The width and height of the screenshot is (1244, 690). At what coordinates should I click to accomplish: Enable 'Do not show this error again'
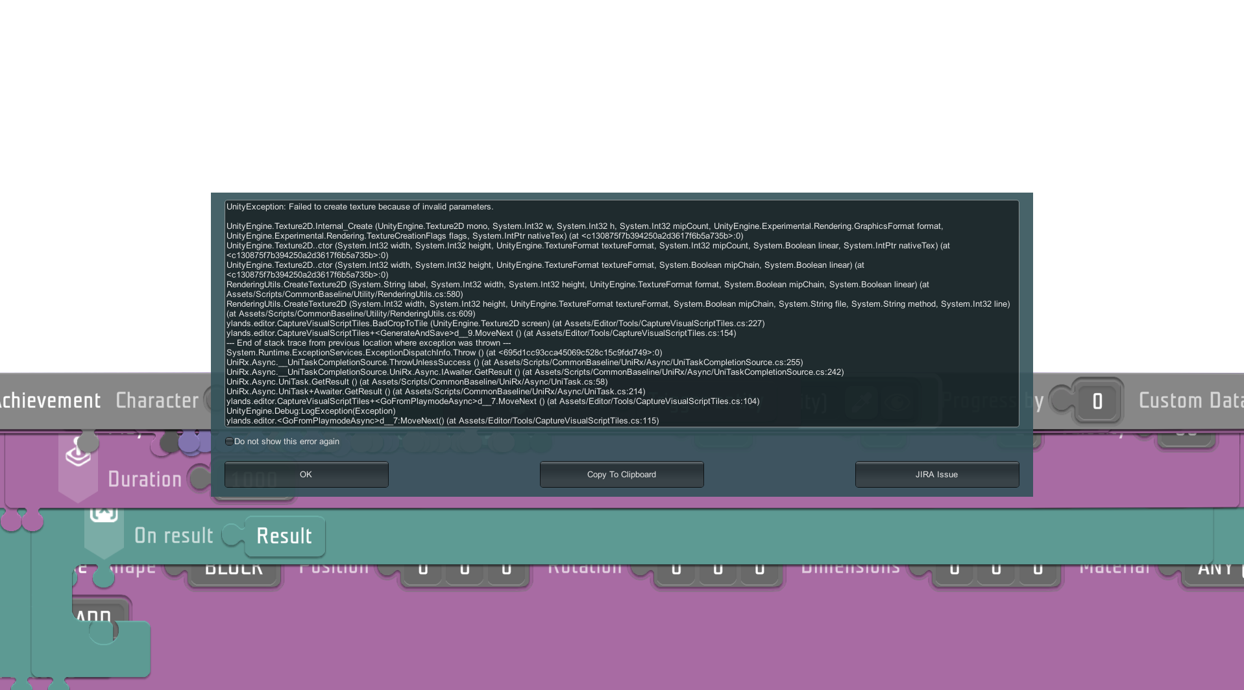229,442
